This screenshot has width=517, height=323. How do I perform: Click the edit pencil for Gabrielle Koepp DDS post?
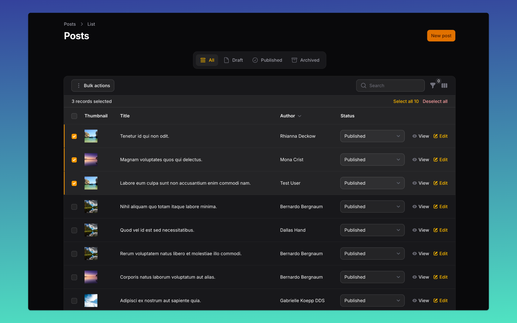pos(435,301)
